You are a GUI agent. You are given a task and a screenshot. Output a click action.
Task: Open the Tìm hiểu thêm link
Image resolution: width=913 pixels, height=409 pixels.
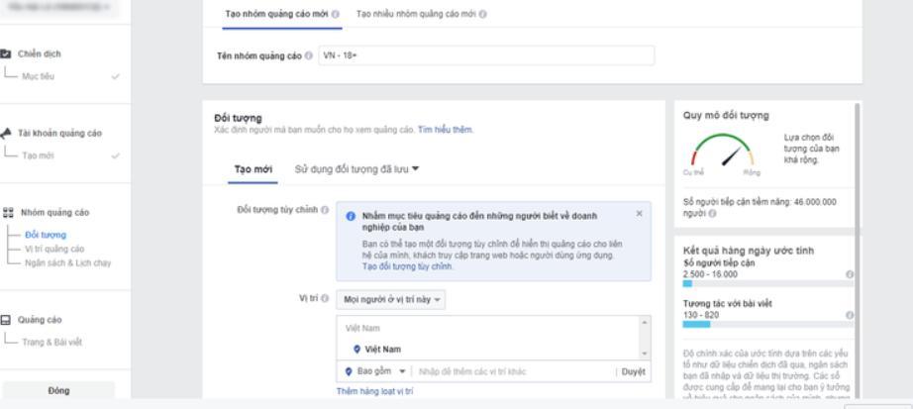tap(446, 130)
